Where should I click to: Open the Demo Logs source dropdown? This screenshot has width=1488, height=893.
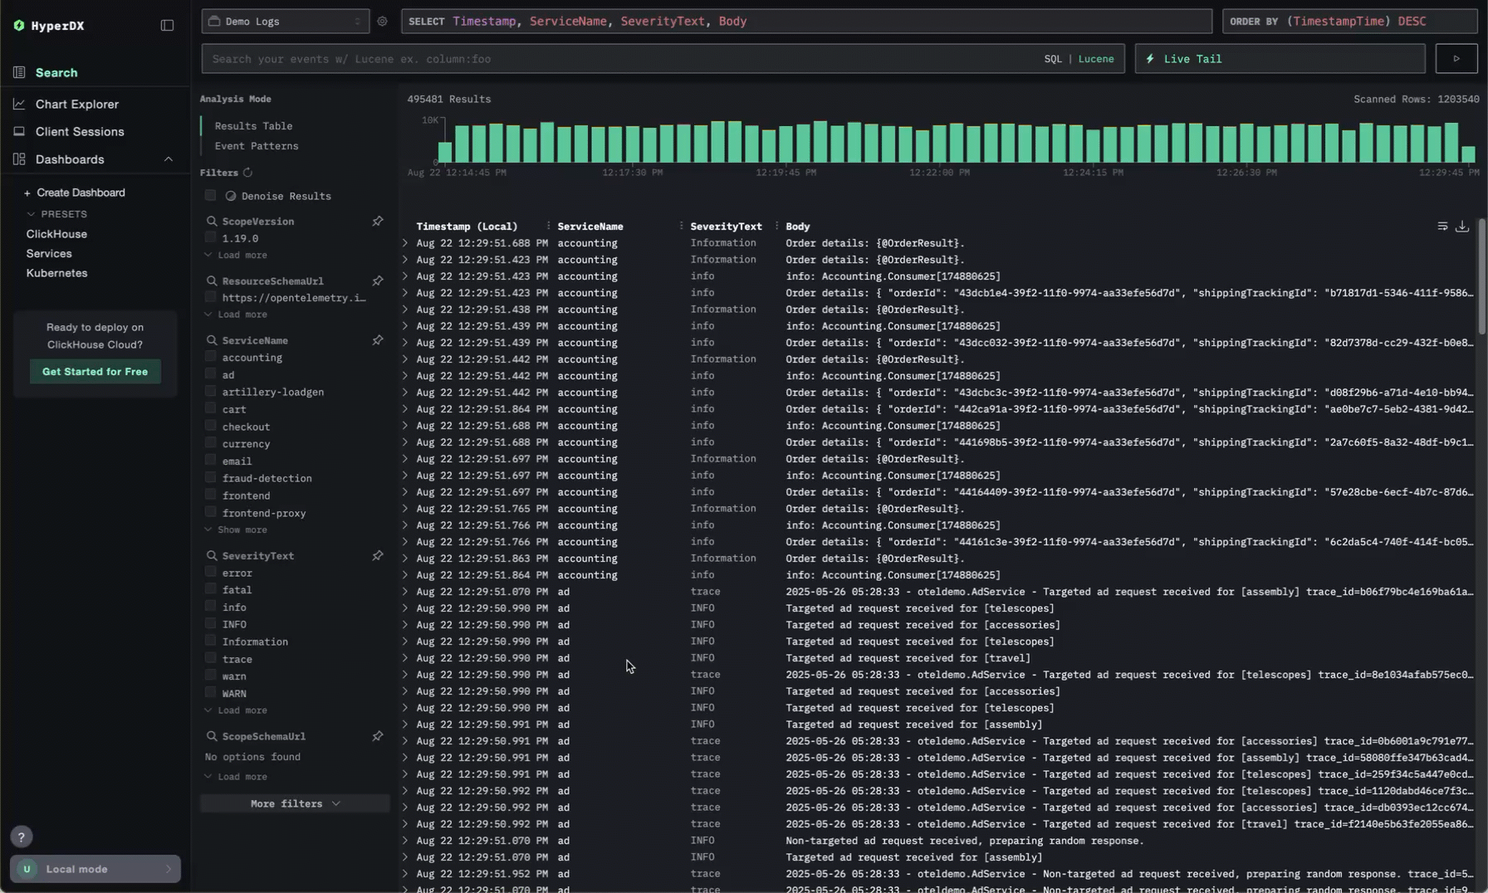click(x=285, y=22)
